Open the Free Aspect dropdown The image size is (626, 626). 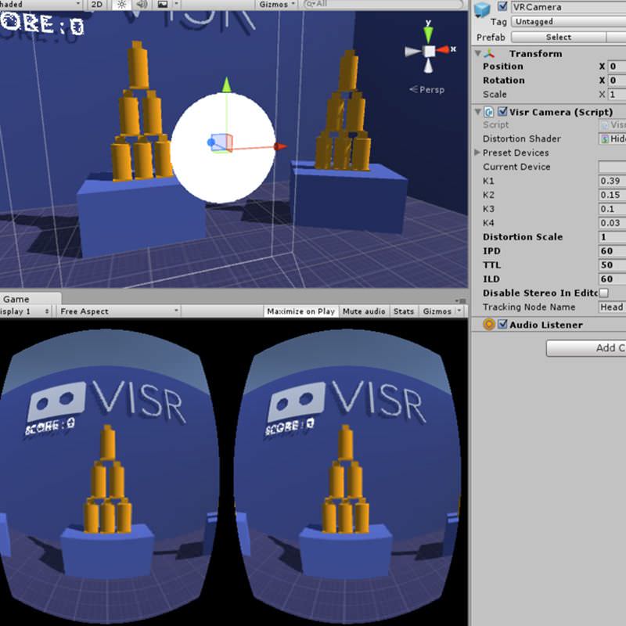point(117,311)
